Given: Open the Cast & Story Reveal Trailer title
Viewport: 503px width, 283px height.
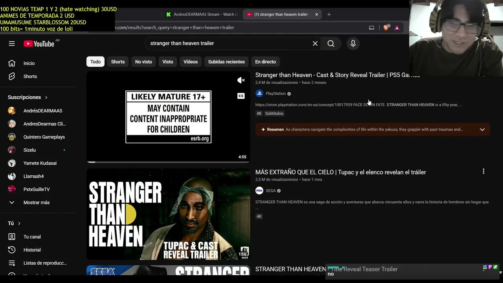Looking at the screenshot, I should coord(338,75).
